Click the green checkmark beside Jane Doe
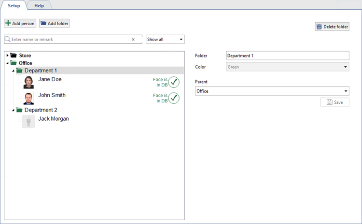The height and width of the screenshot is (224, 362). [174, 82]
